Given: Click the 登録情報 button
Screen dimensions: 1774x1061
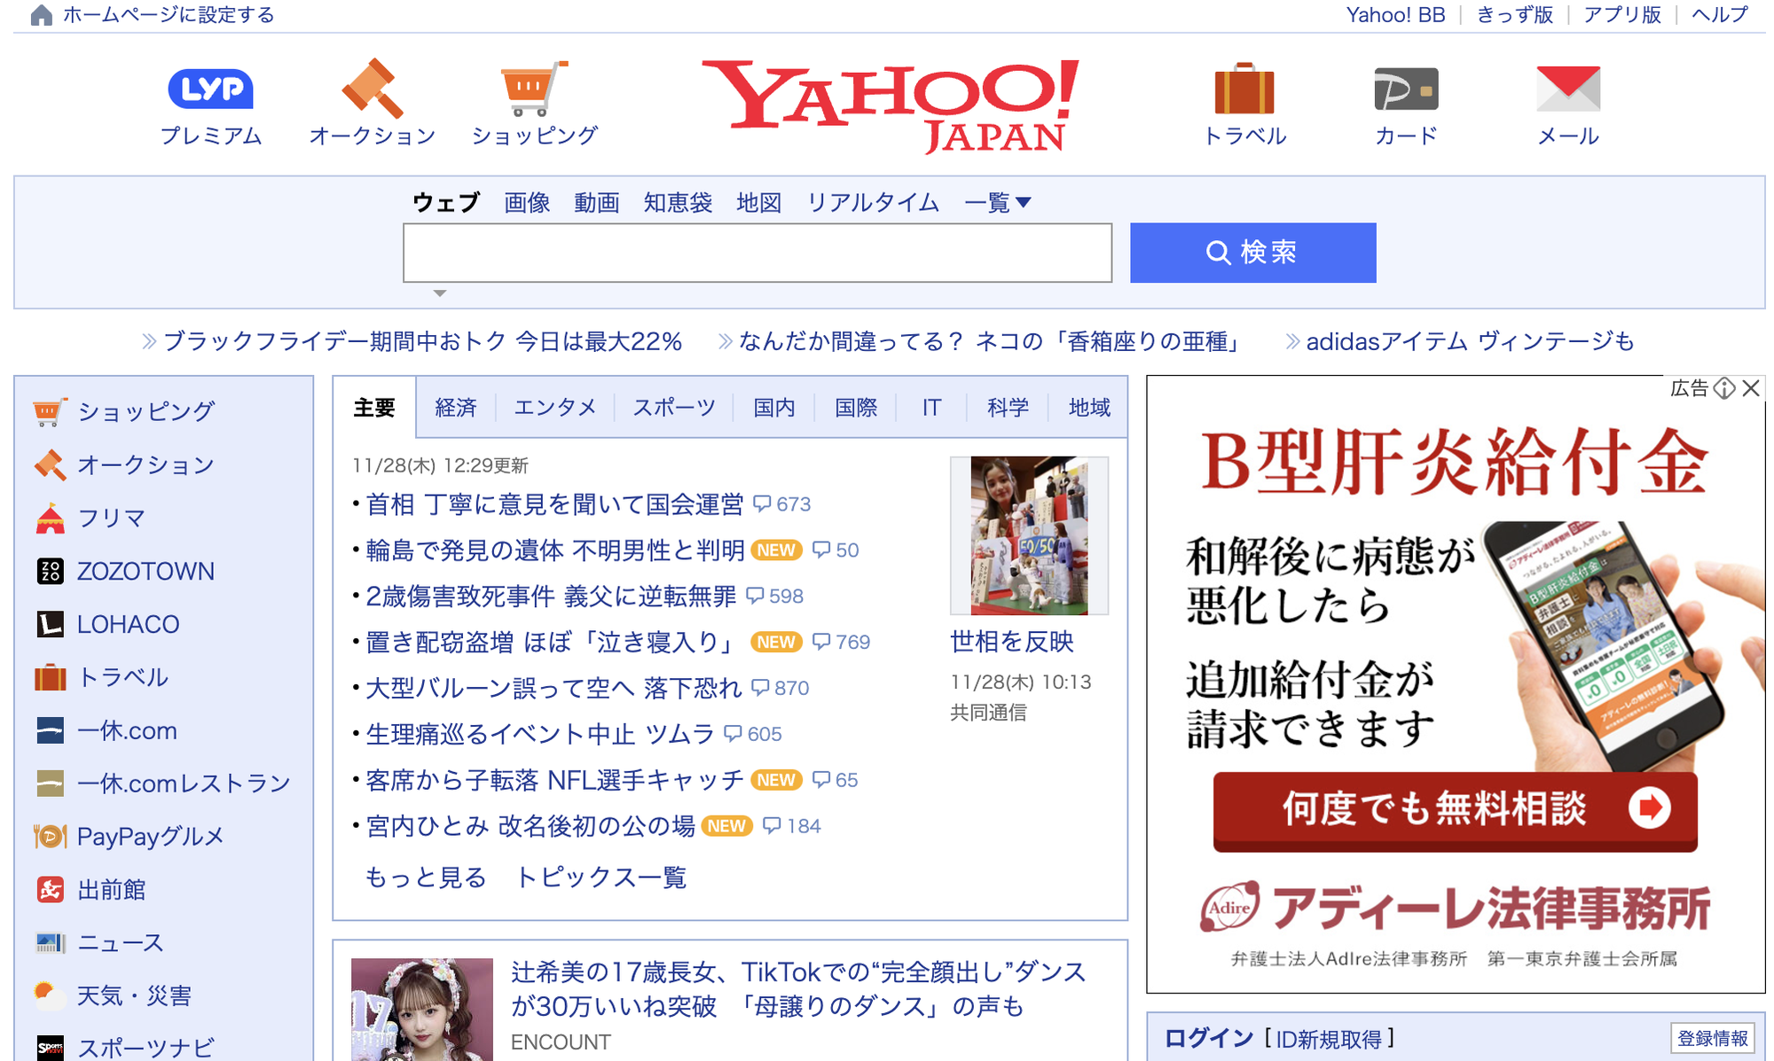Looking at the screenshot, I should pos(1713,1039).
